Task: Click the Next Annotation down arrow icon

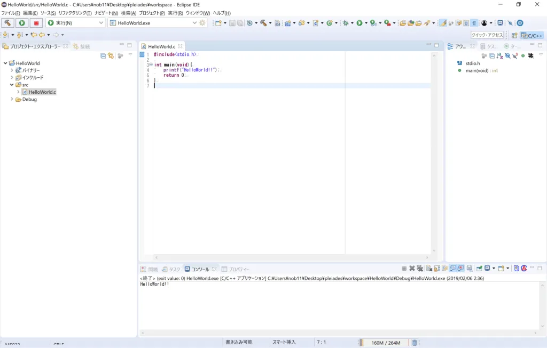Action: coord(5,35)
